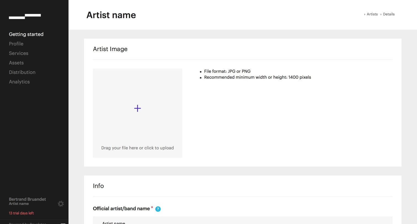
Task: Click the small white icon beside Powered by
Action: click(63, 223)
